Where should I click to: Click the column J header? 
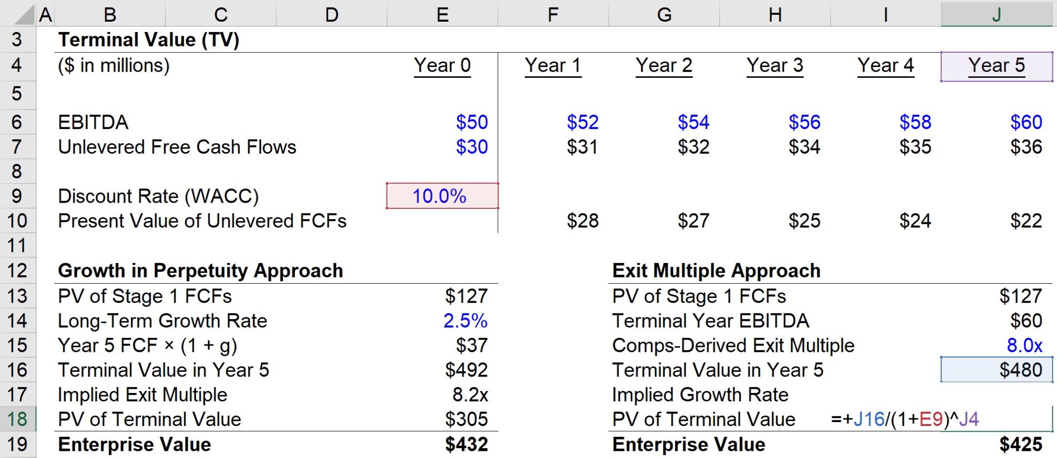[995, 14]
